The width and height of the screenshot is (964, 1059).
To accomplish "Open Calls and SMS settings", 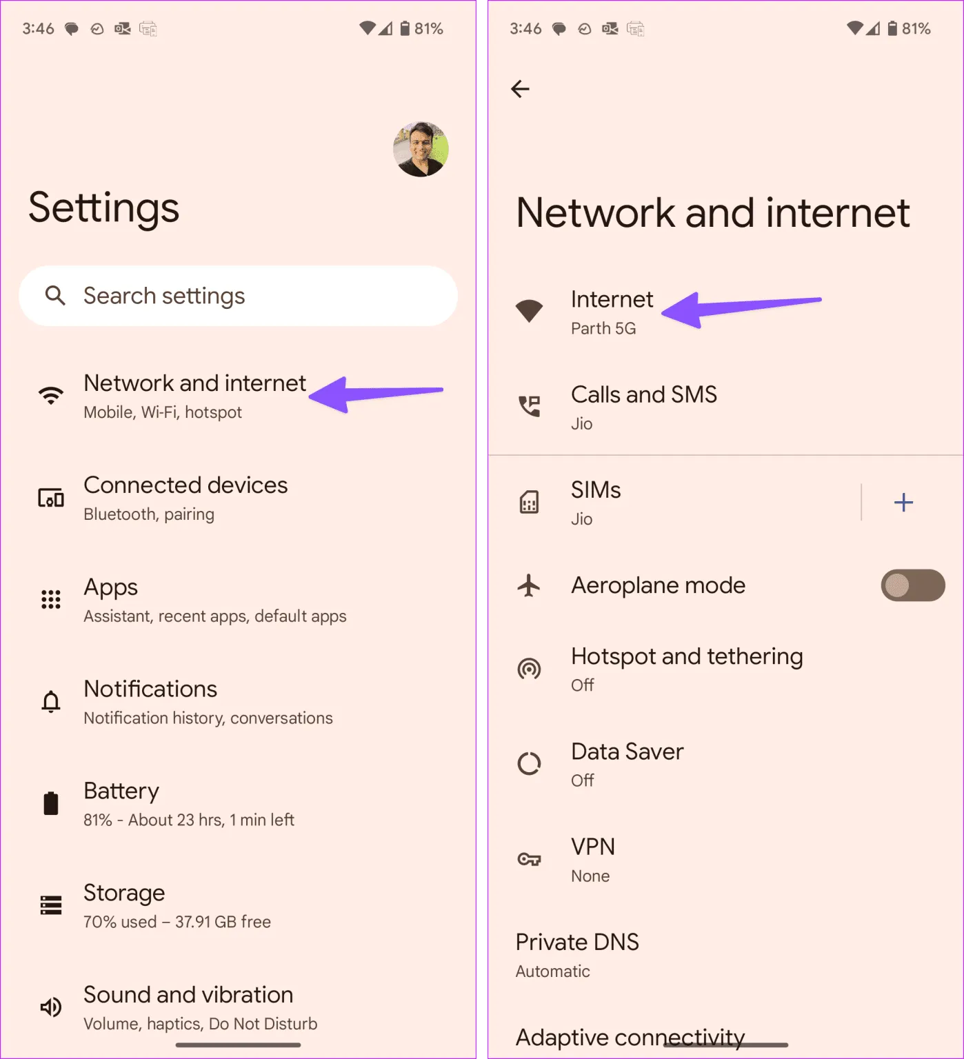I will click(725, 407).
